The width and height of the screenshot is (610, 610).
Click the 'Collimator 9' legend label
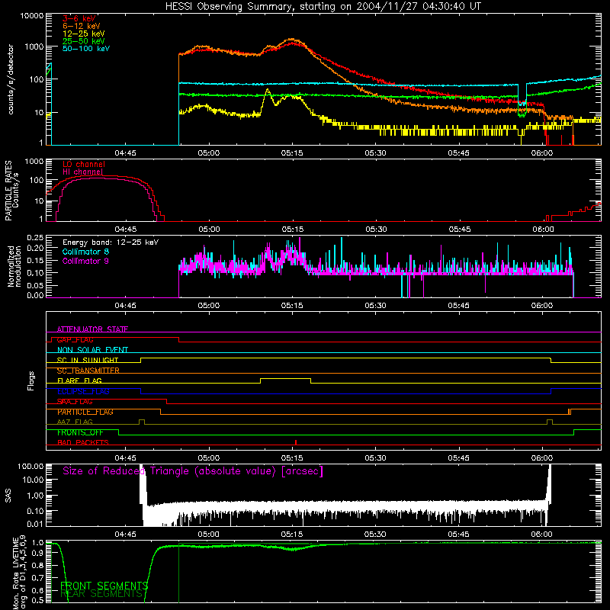(85, 261)
